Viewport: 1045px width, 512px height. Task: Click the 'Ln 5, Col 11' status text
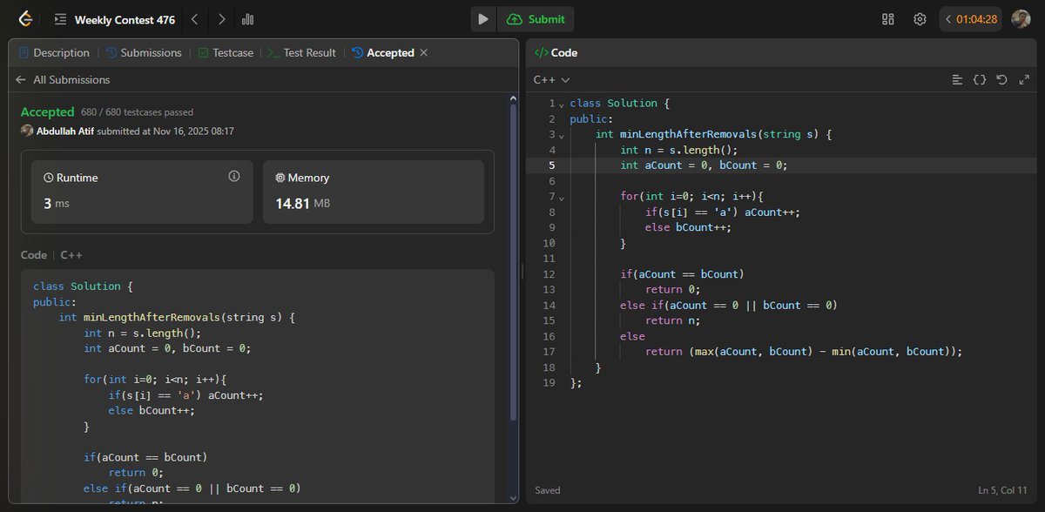pyautogui.click(x=1004, y=490)
